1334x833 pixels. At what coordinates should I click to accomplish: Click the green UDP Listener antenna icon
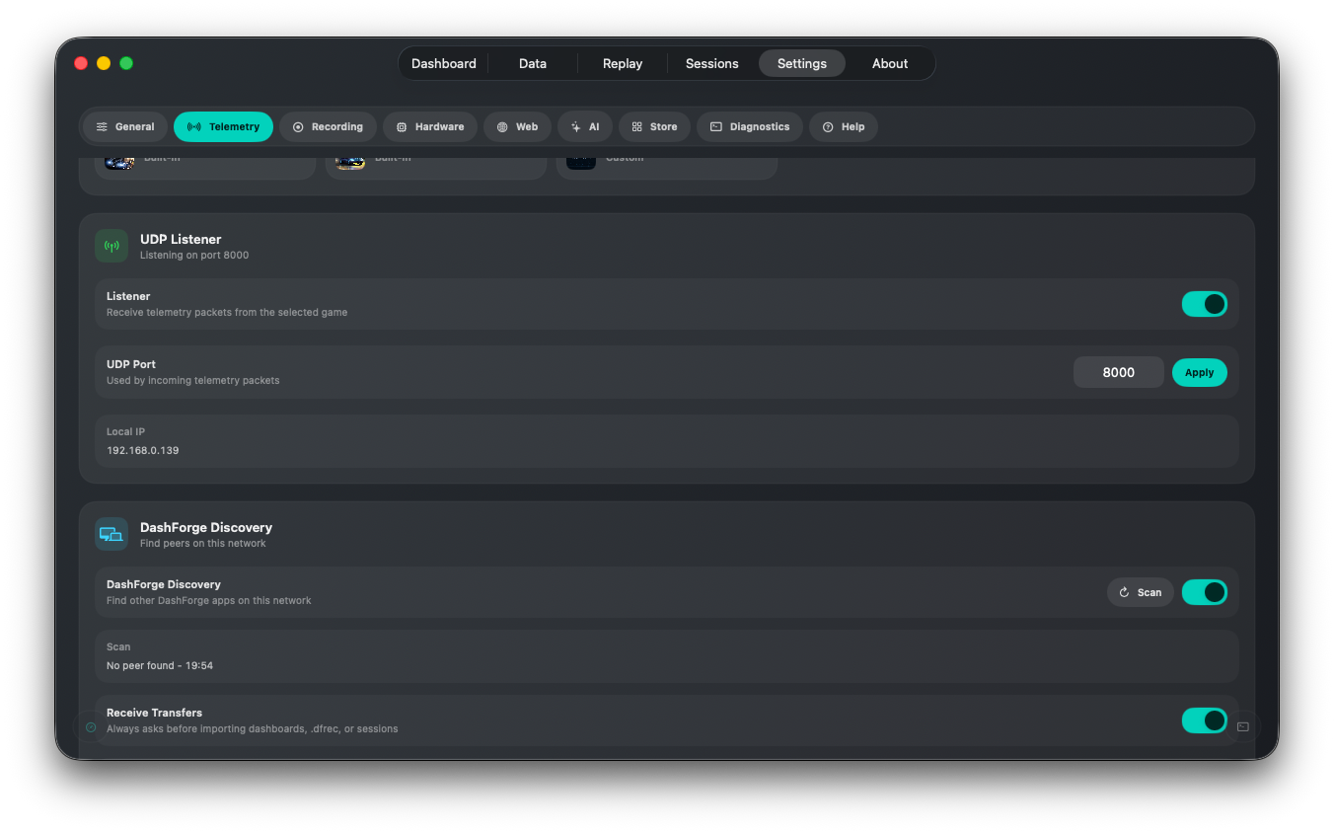[111, 246]
